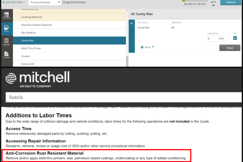Viewport: 243px width, 162px height.
Task: Open the Parts sidebar icon
Action: 6,28
